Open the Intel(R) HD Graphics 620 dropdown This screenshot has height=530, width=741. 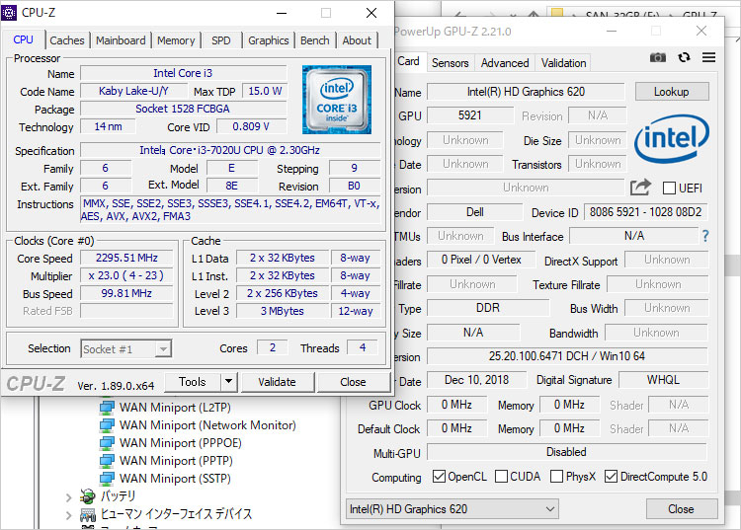pyautogui.click(x=453, y=509)
